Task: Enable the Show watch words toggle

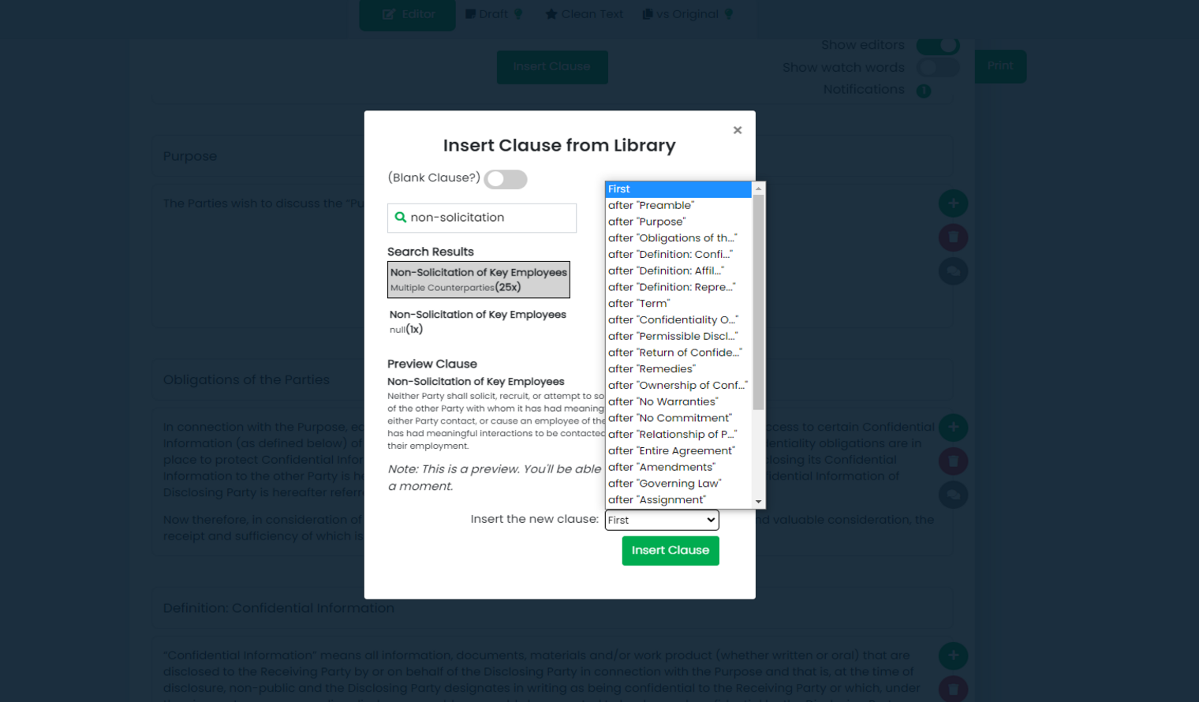Action: (x=937, y=68)
